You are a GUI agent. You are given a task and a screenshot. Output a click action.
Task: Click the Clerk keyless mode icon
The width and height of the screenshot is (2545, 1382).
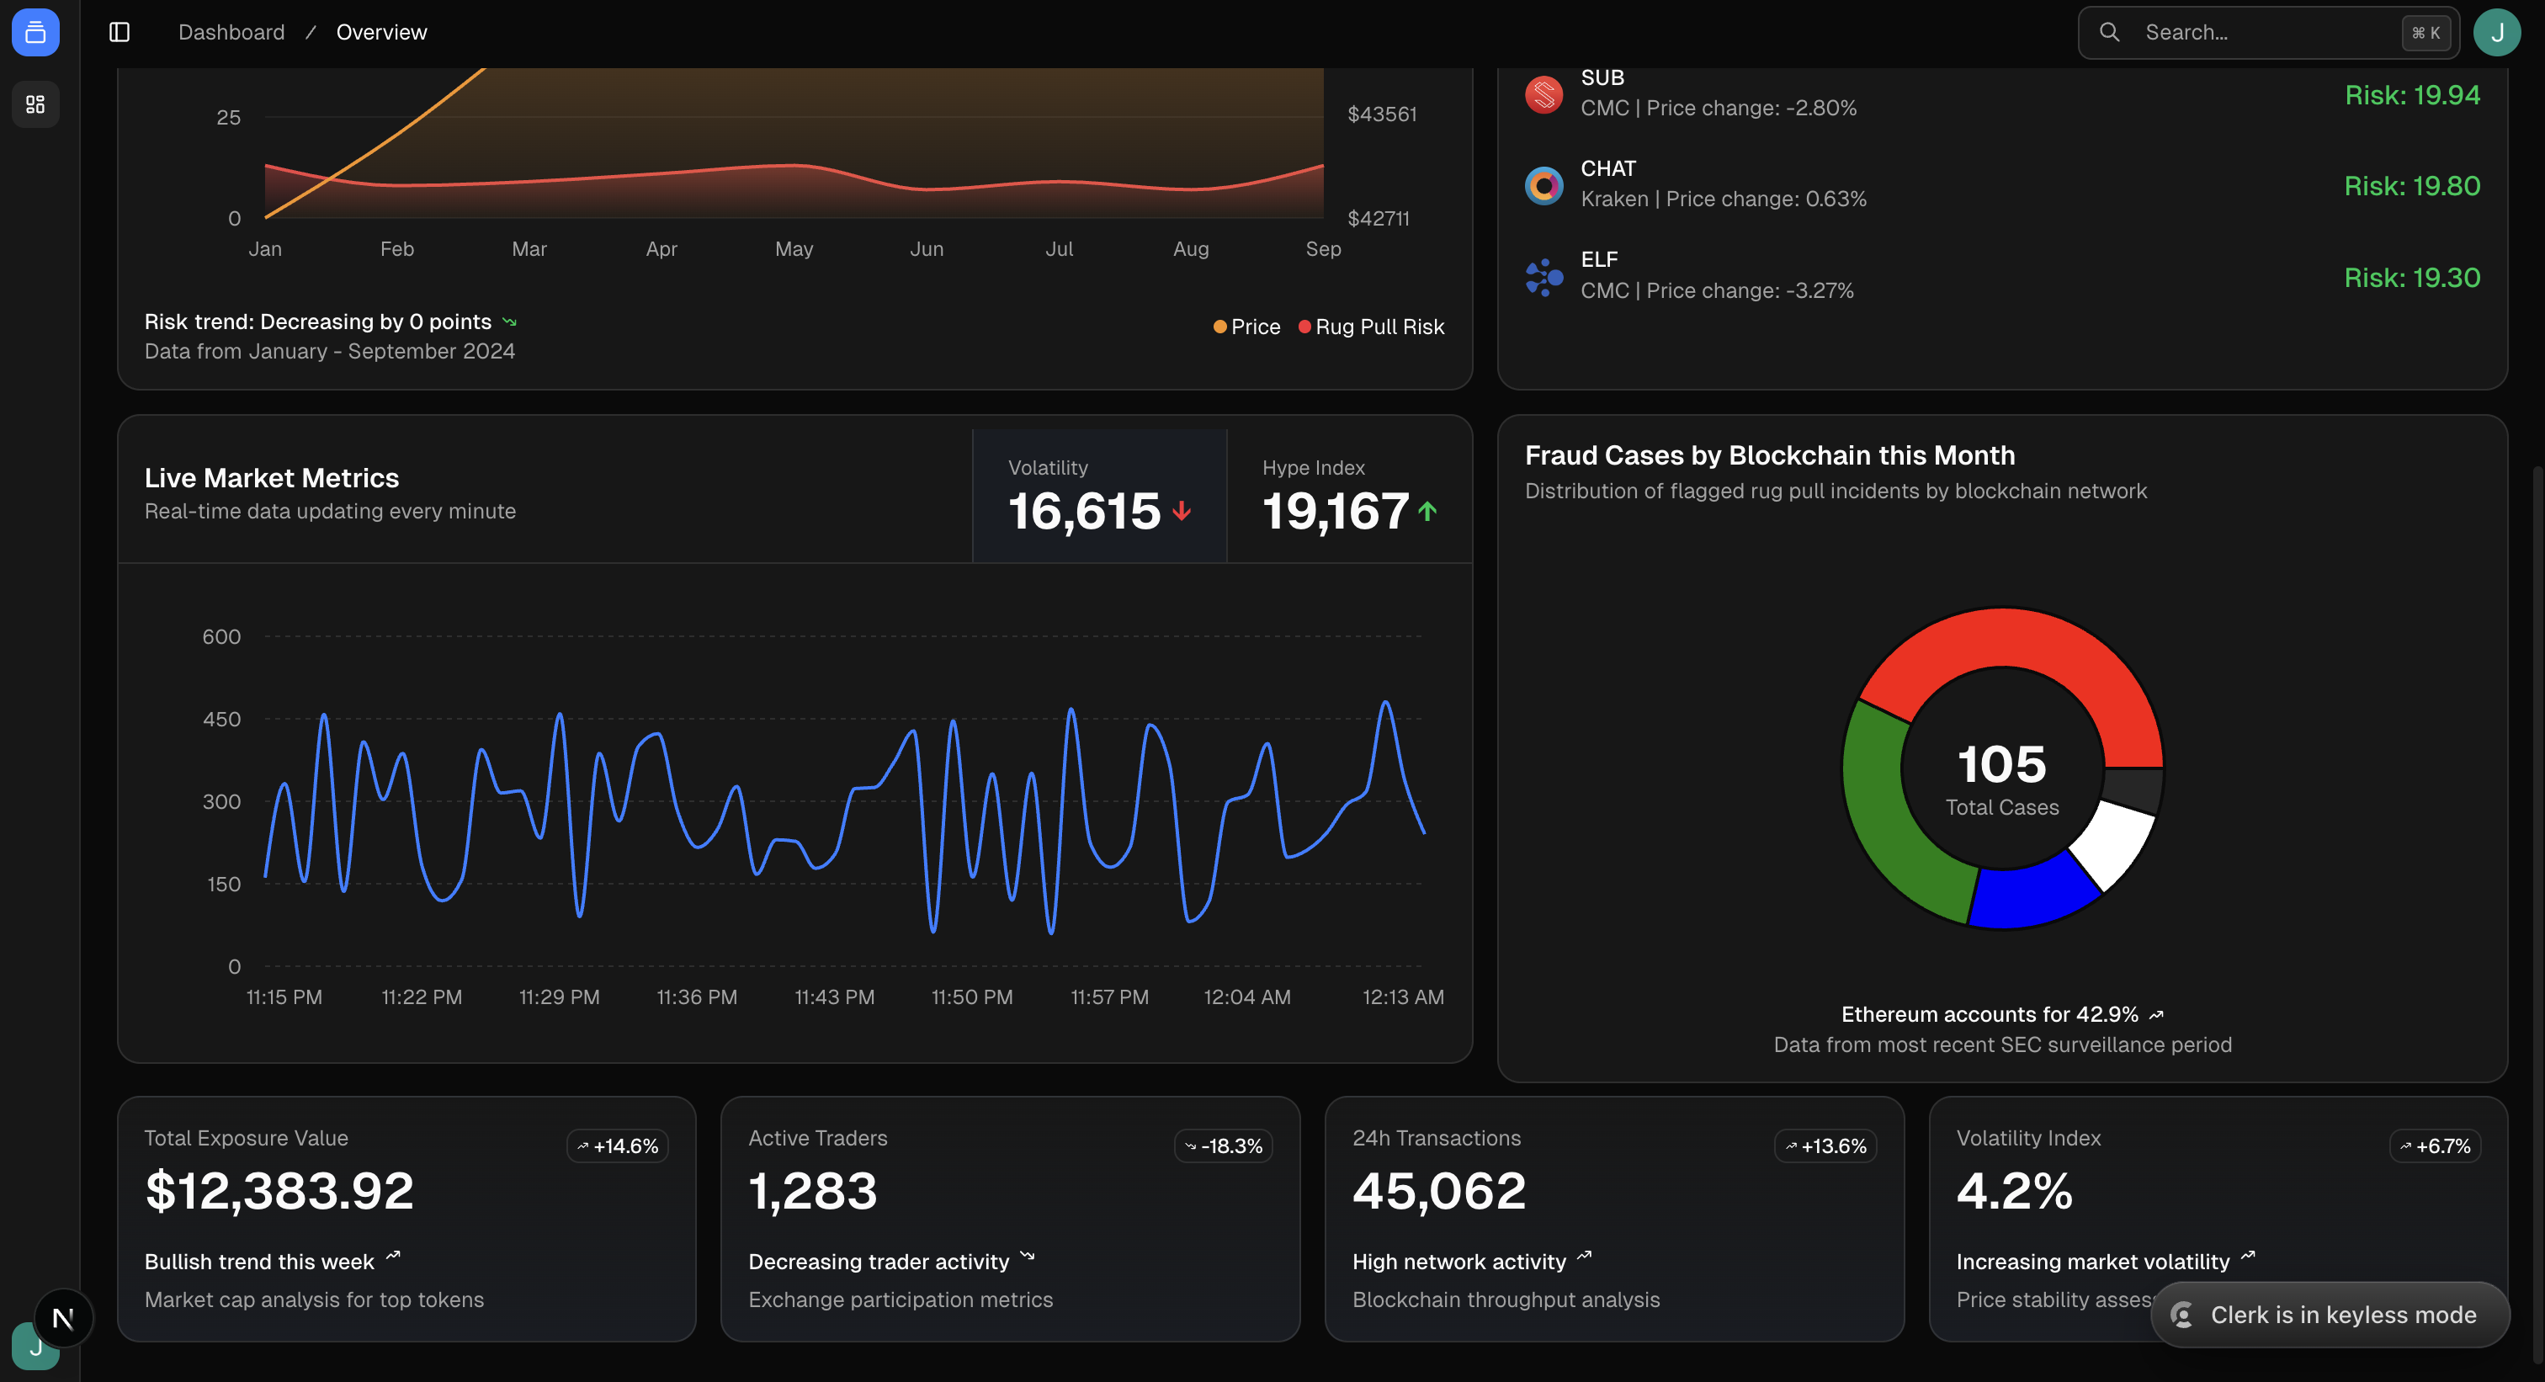point(2181,1315)
